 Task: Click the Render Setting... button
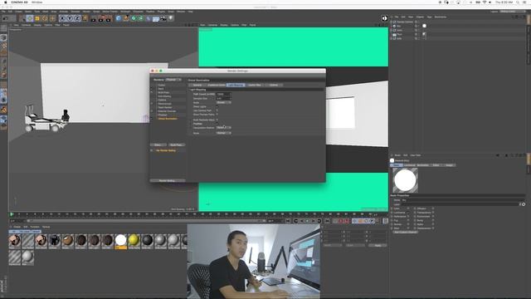[x=167, y=181]
